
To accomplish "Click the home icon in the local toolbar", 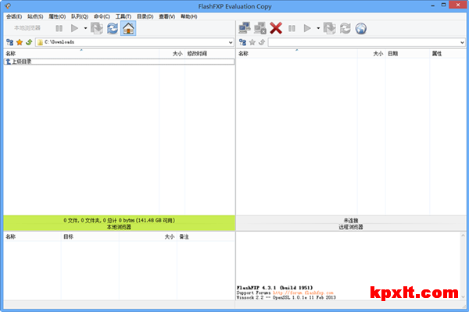I will (127, 28).
